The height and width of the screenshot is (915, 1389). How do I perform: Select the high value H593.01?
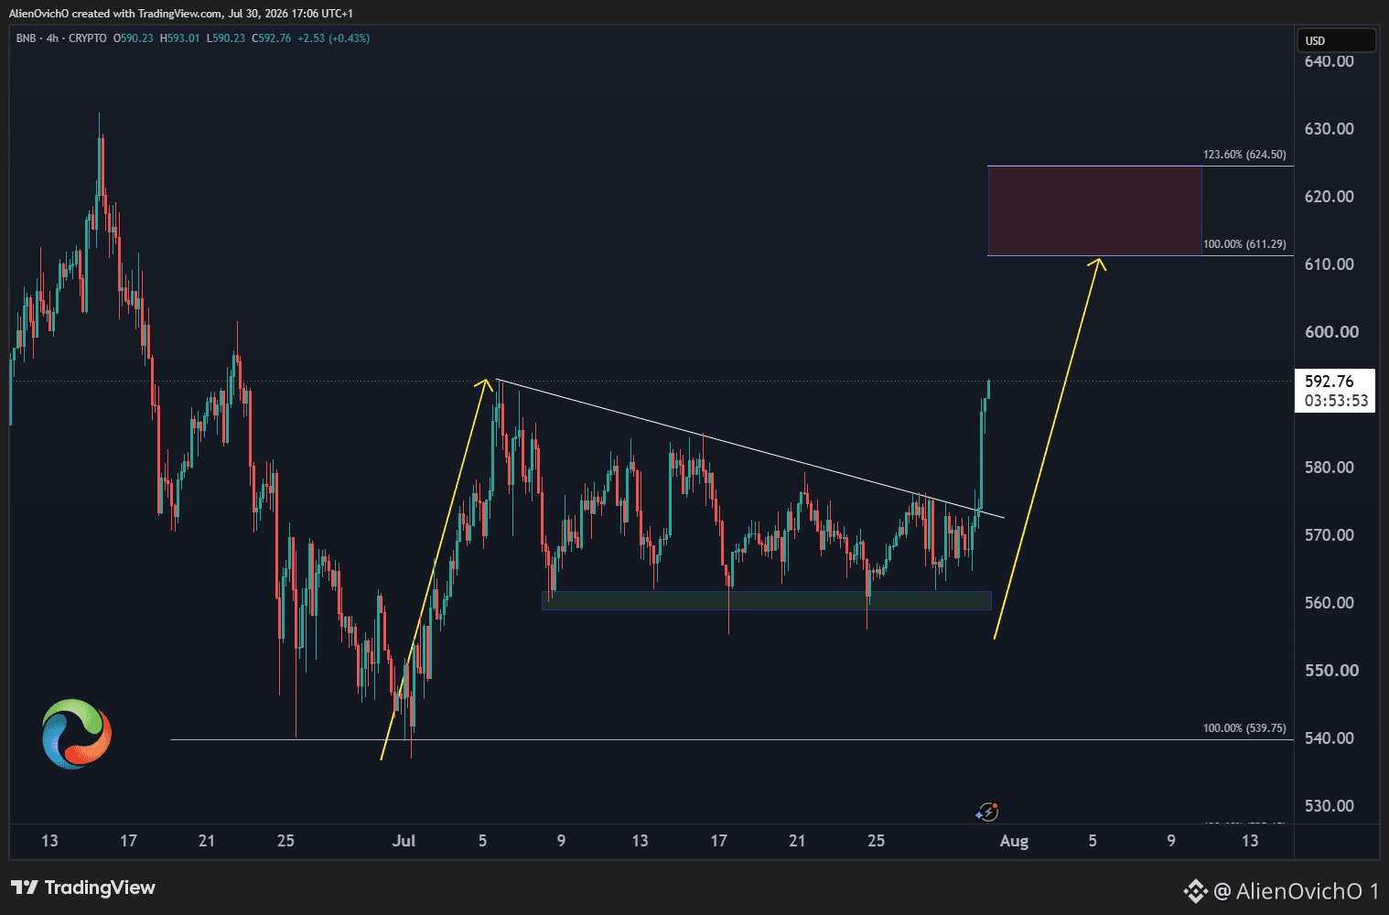(179, 38)
